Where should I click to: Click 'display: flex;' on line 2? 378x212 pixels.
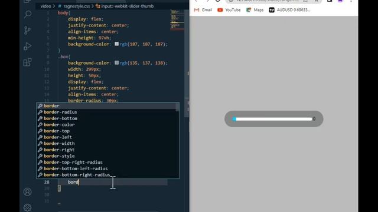pyautogui.click(x=86, y=19)
